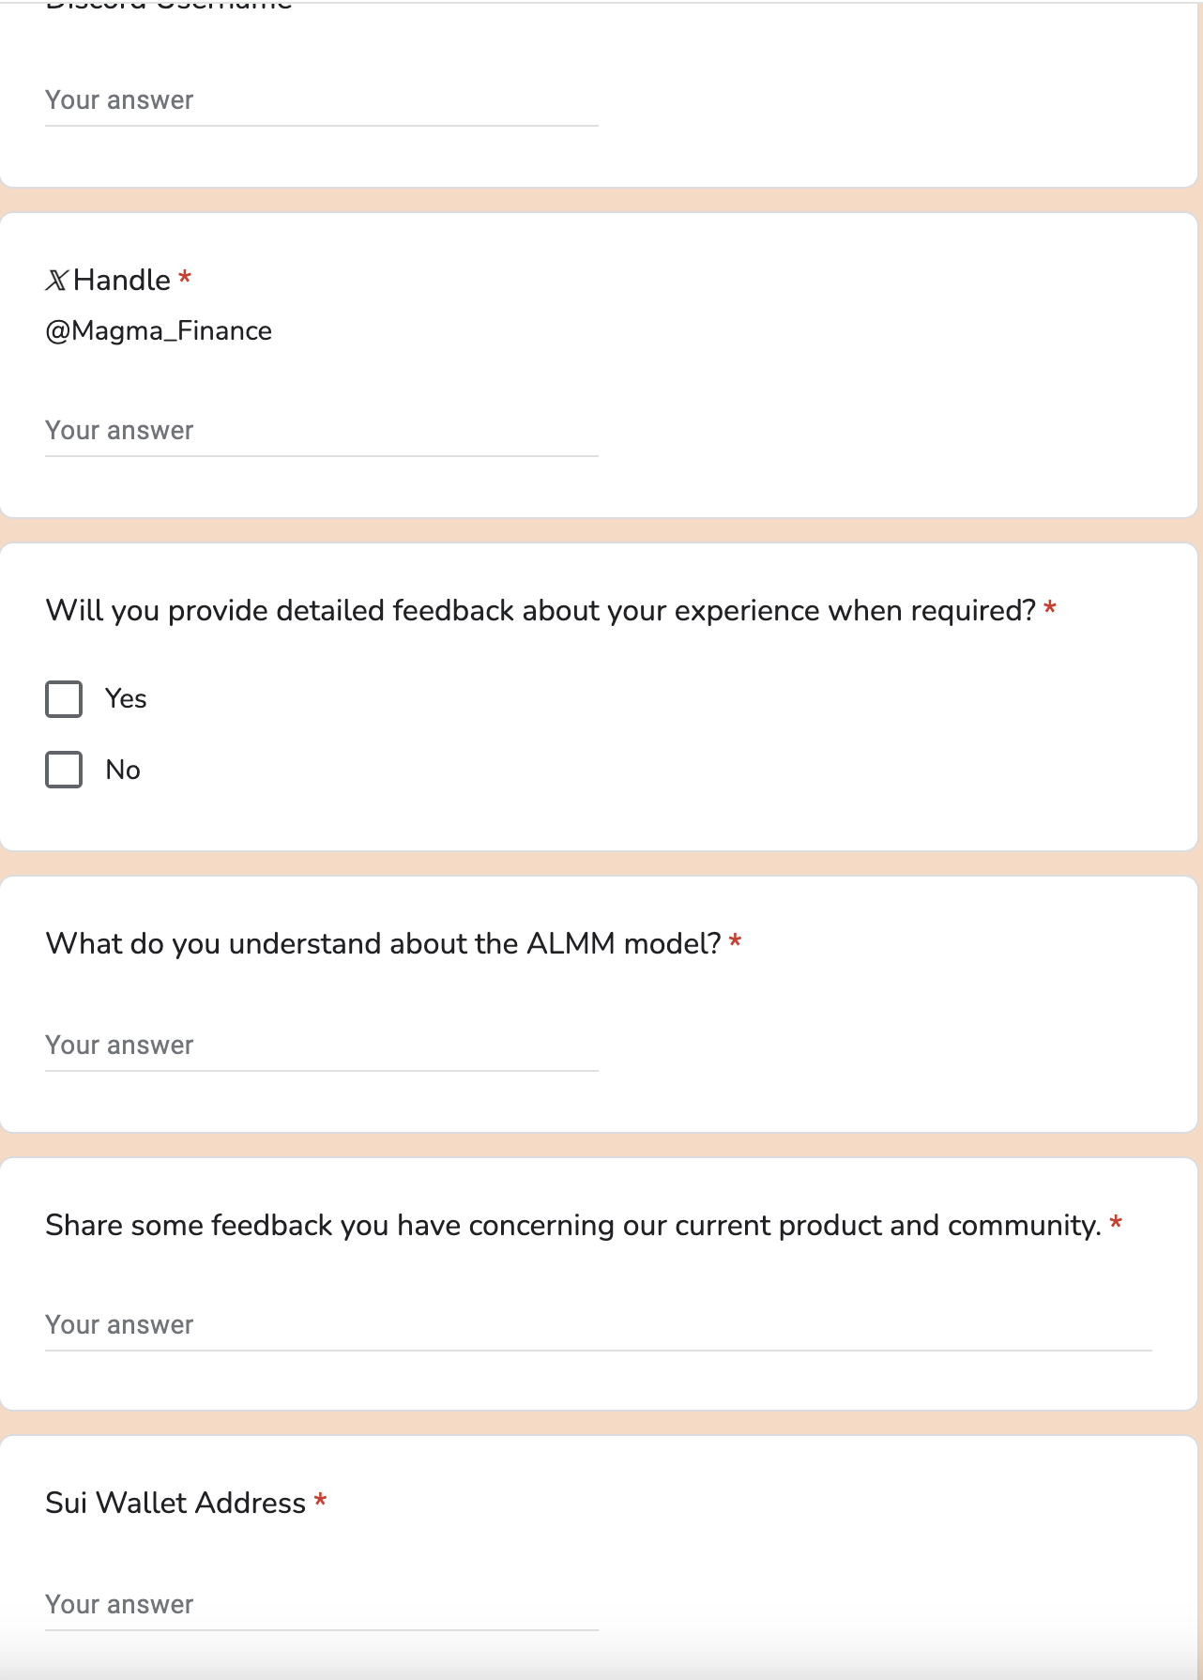1203x1680 pixels.
Task: Focus the X Handle answer field
Action: pyautogui.click(x=322, y=431)
